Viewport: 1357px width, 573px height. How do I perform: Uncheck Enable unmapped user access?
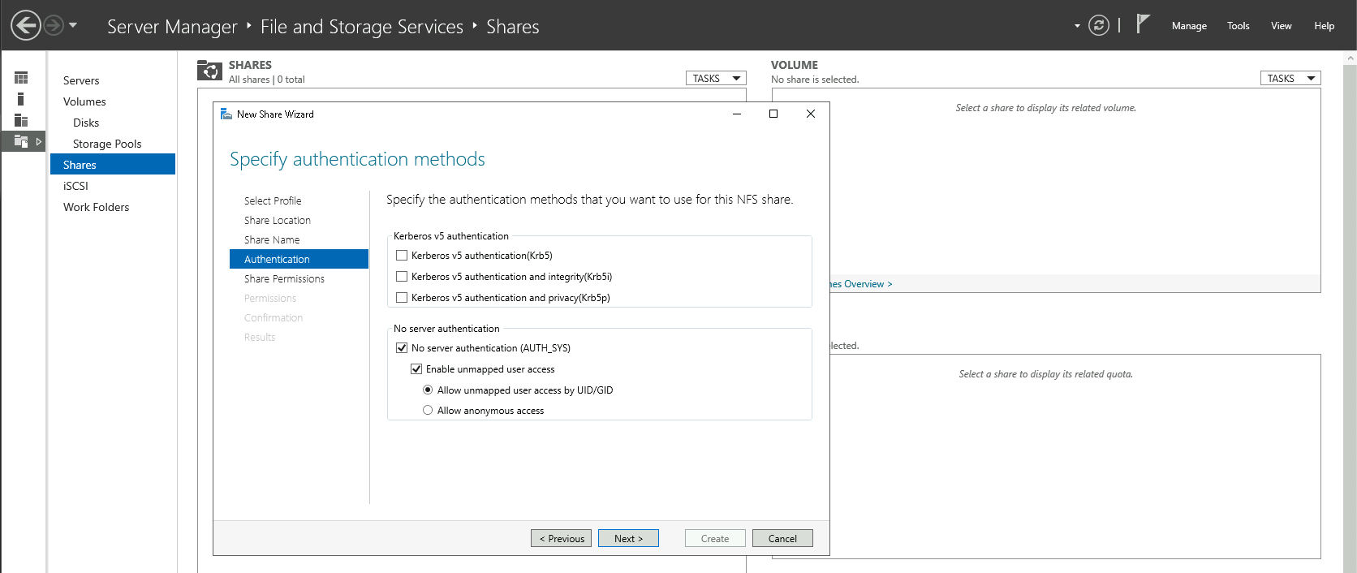[416, 369]
